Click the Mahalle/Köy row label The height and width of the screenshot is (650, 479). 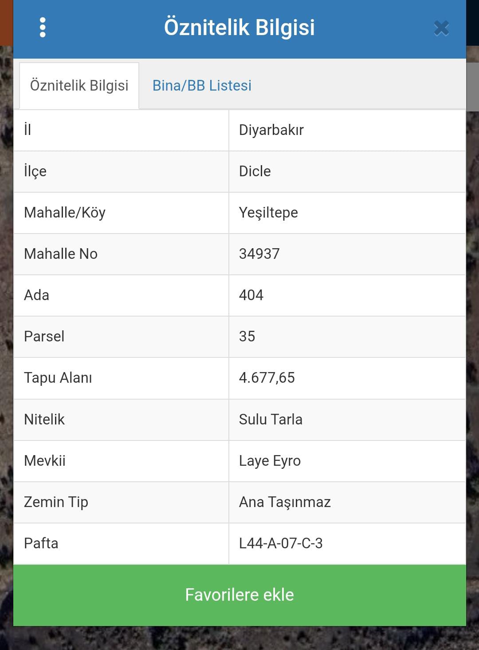tap(65, 213)
